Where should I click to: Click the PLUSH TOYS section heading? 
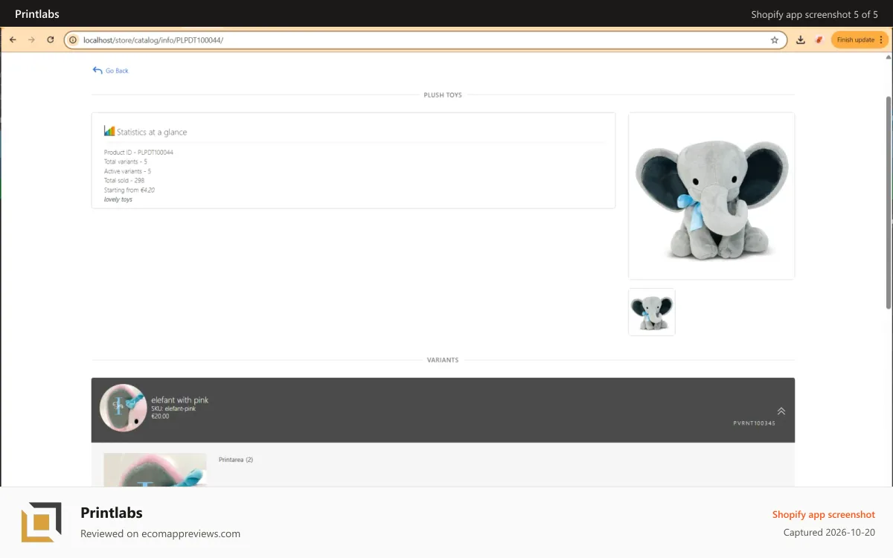click(x=443, y=95)
